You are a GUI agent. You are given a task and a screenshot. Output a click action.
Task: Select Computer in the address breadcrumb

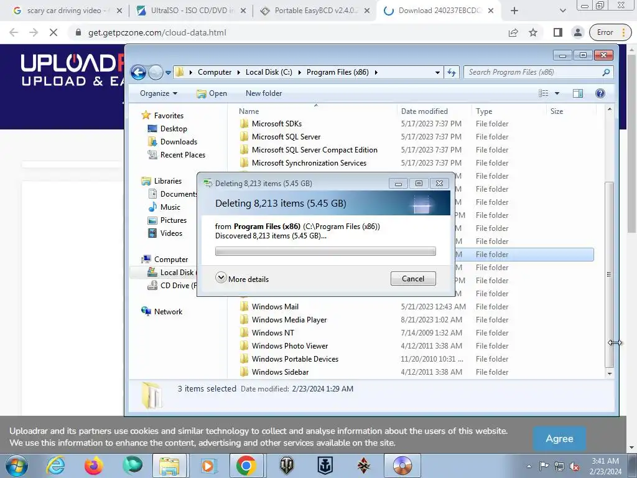point(215,72)
